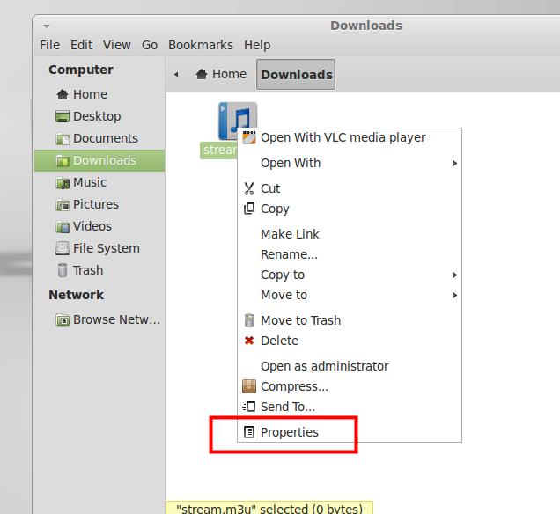The width and height of the screenshot is (560, 514).
Task: Open the Edit menu
Action: tap(81, 45)
